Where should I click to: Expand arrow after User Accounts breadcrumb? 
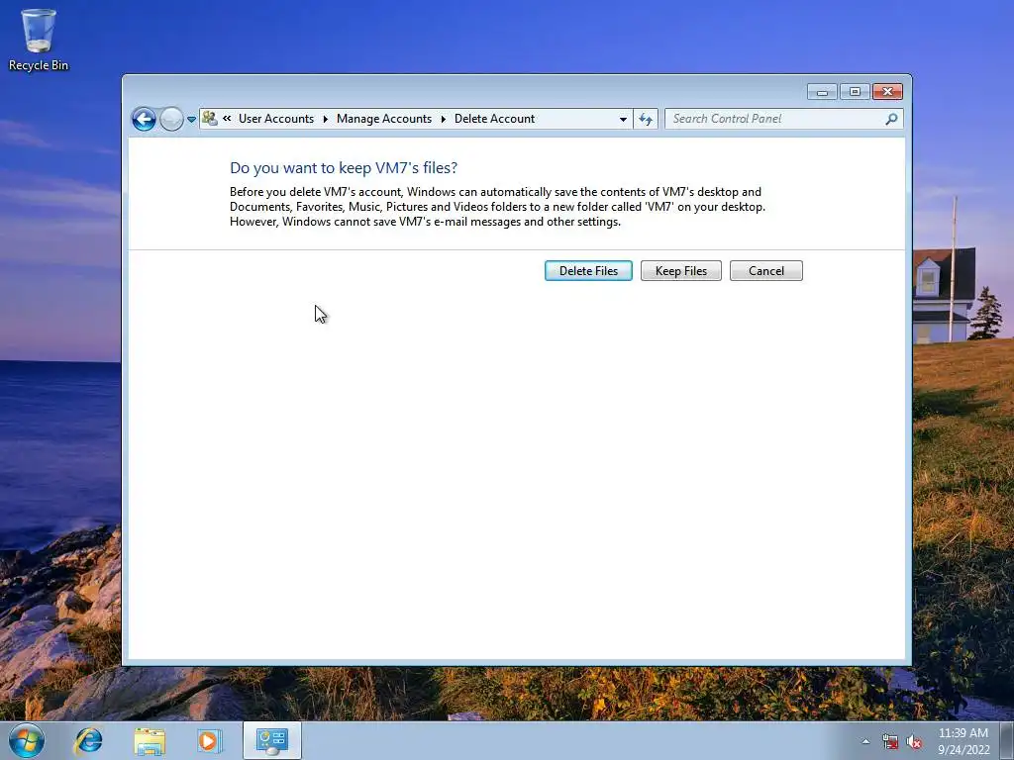[325, 119]
